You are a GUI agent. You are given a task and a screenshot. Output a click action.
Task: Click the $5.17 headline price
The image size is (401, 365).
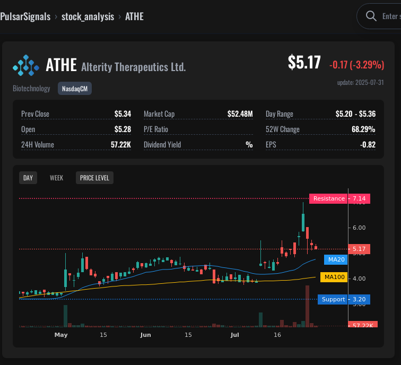[x=304, y=62]
